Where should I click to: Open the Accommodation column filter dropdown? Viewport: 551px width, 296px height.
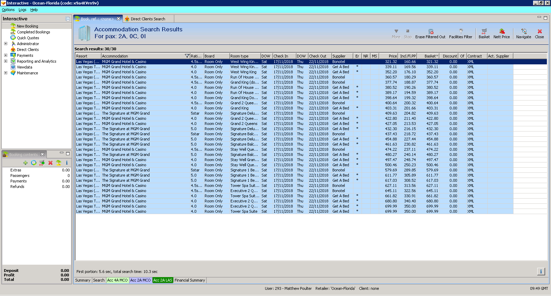coord(187,56)
